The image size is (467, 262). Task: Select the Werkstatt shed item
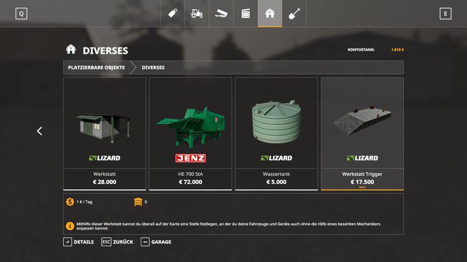coord(104,134)
